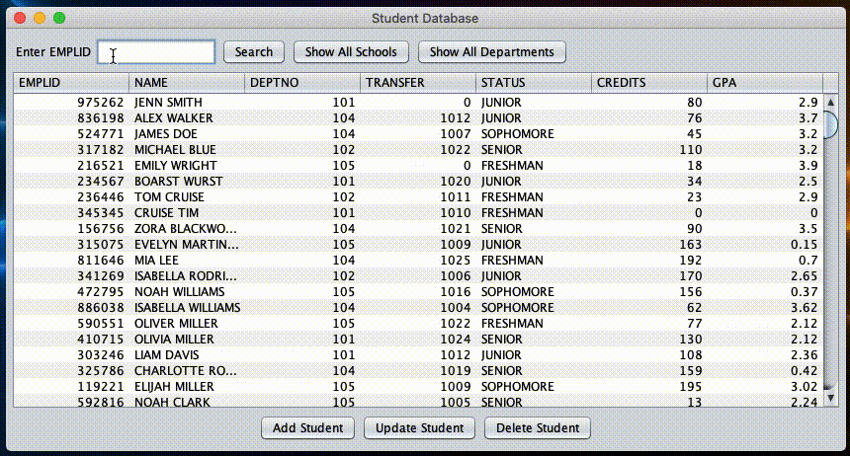850x456 pixels.
Task: Sort by the NAME column header
Action: click(x=187, y=83)
